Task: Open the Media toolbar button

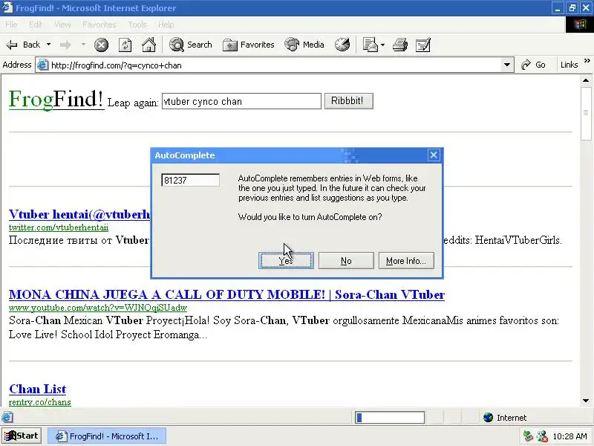Action: pos(304,45)
